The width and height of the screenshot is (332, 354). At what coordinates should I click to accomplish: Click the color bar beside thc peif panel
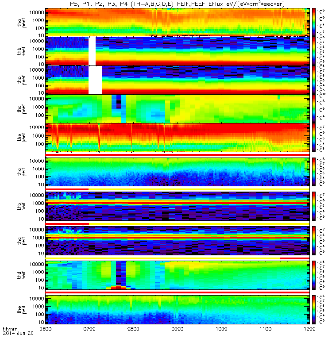(314, 241)
